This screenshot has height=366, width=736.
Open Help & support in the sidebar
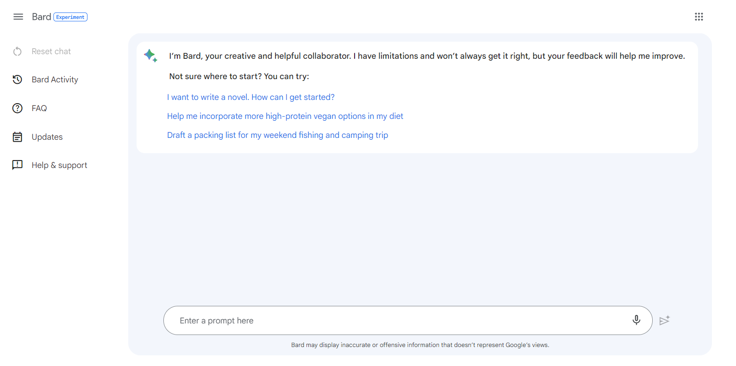coord(59,165)
